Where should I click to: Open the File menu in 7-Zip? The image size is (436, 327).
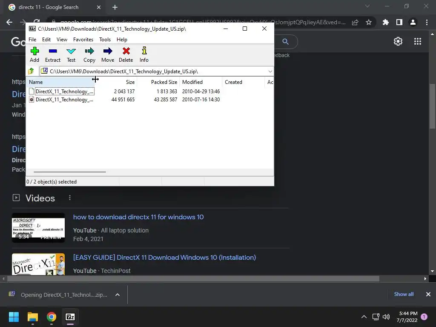(32, 40)
